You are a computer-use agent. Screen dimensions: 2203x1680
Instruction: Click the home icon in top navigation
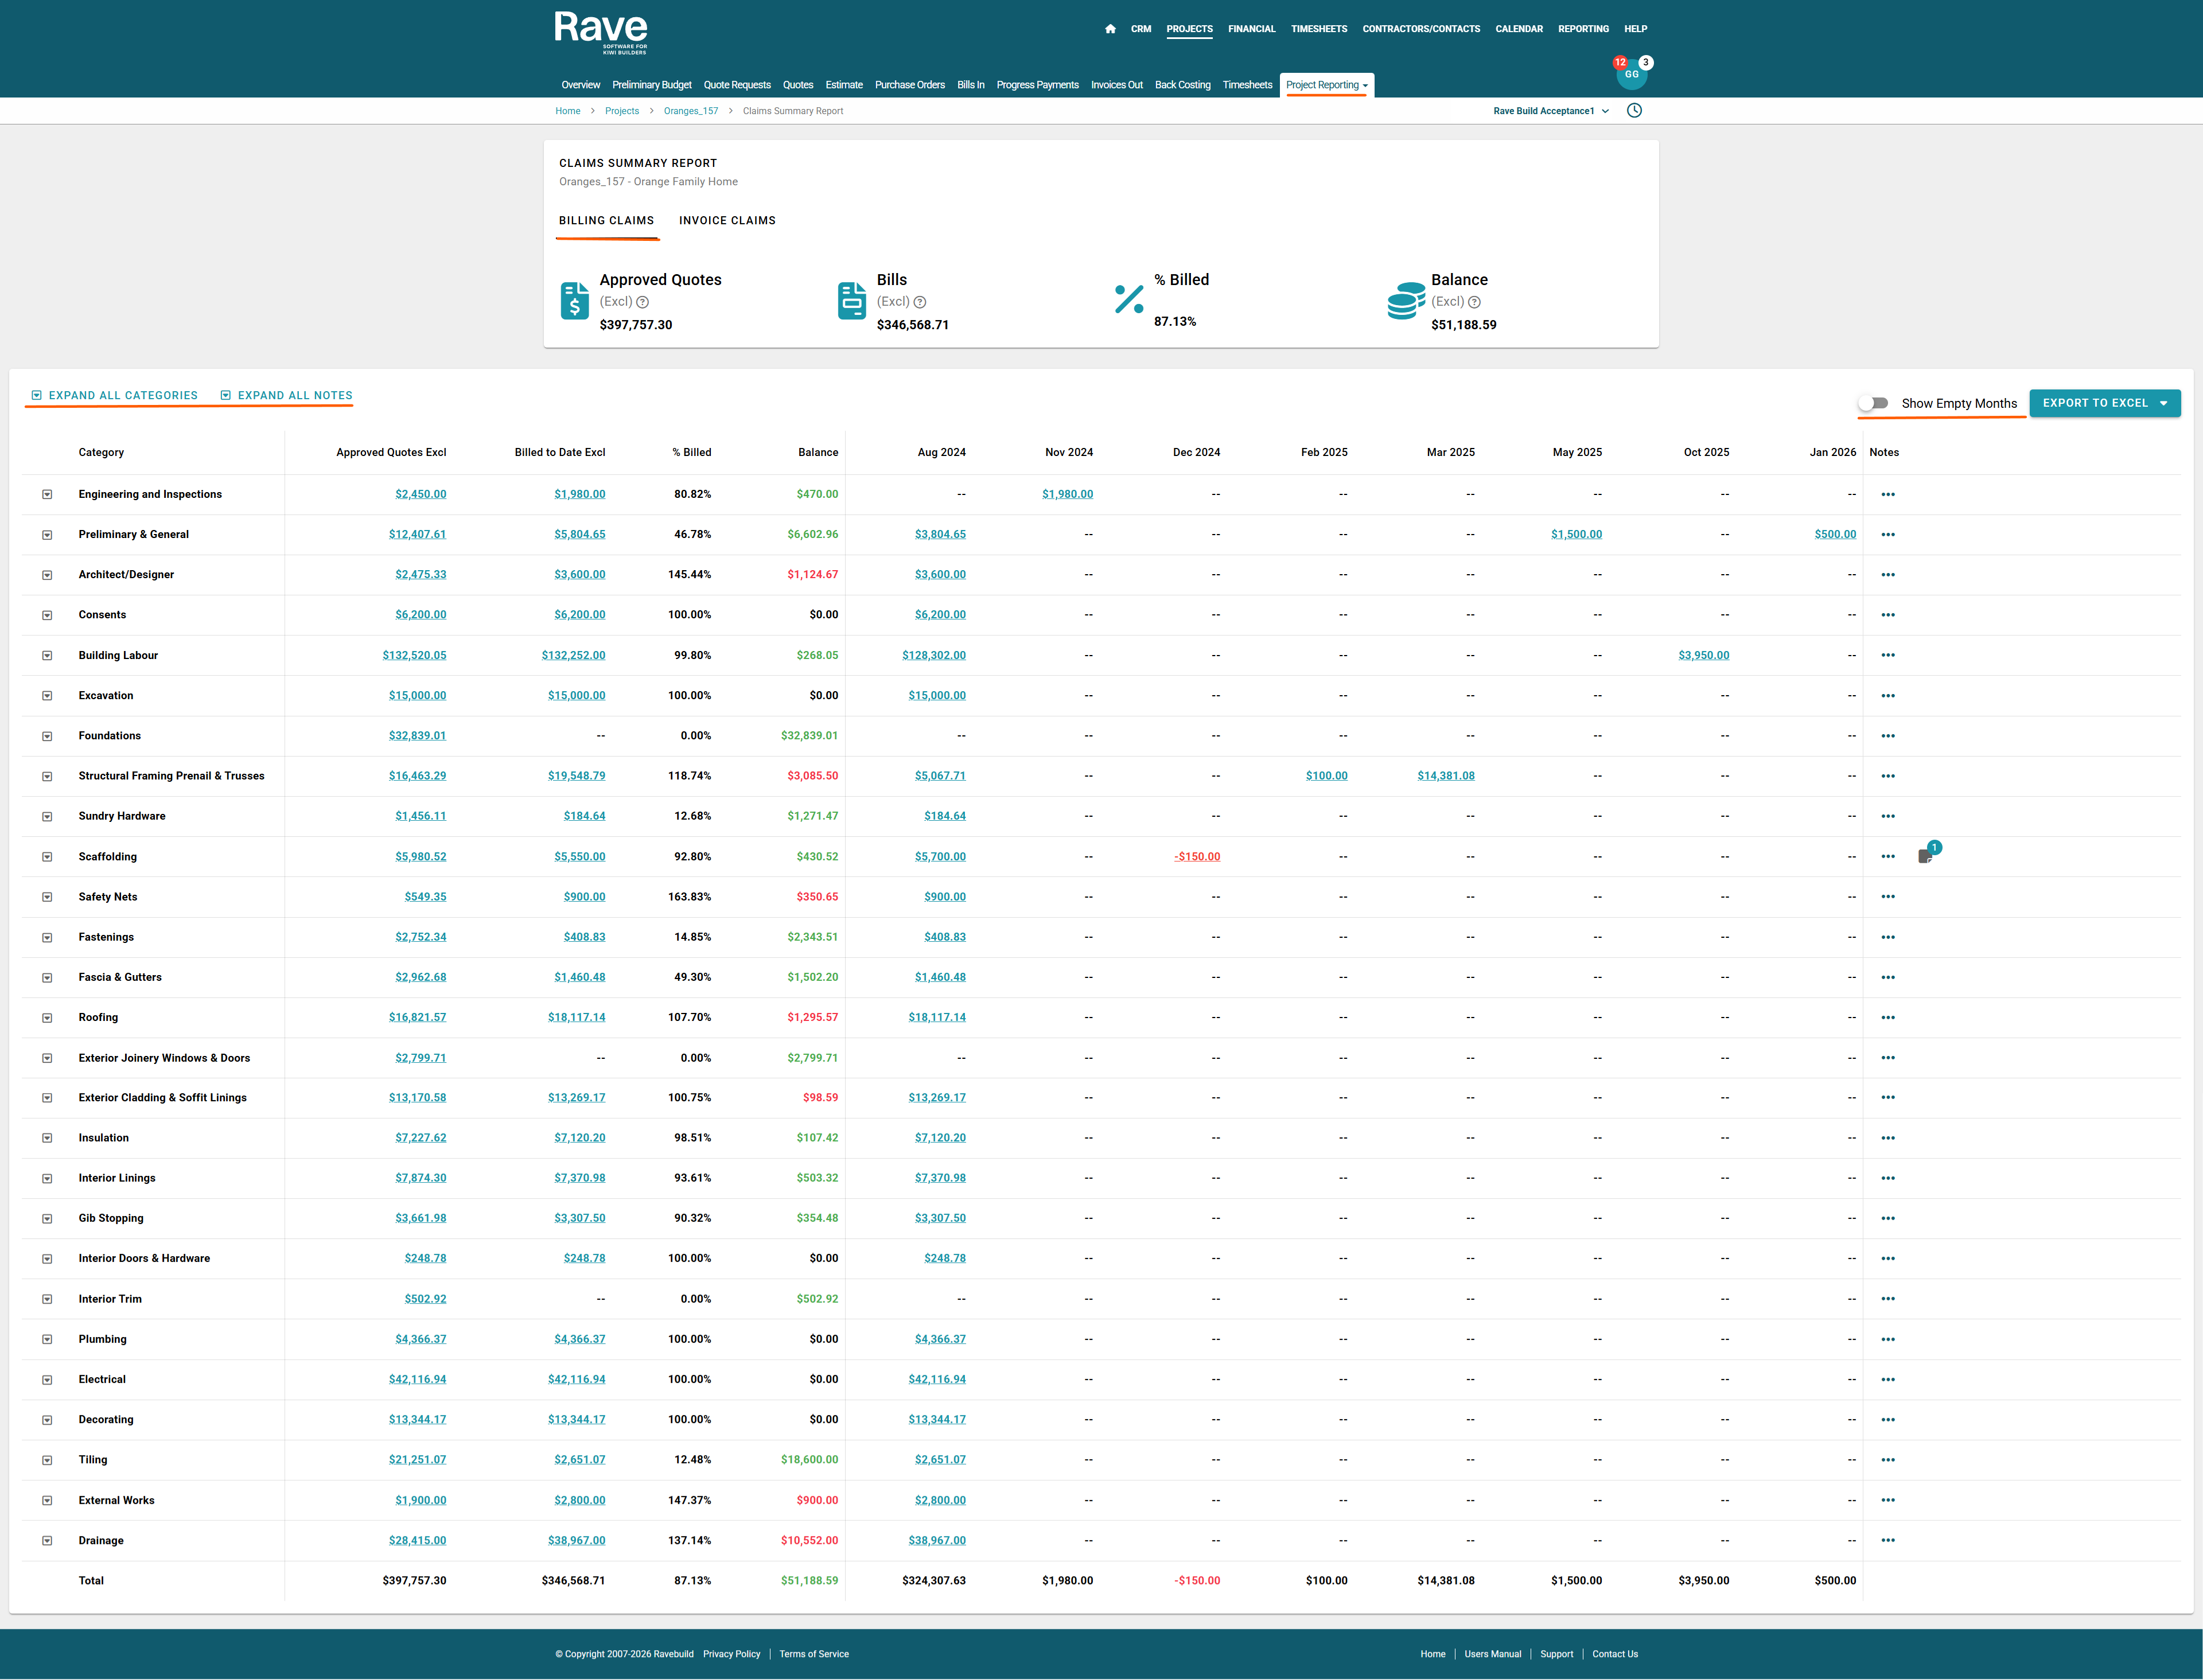1110,29
